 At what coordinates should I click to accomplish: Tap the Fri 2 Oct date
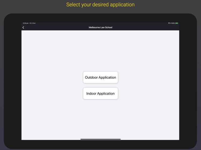(32, 23)
